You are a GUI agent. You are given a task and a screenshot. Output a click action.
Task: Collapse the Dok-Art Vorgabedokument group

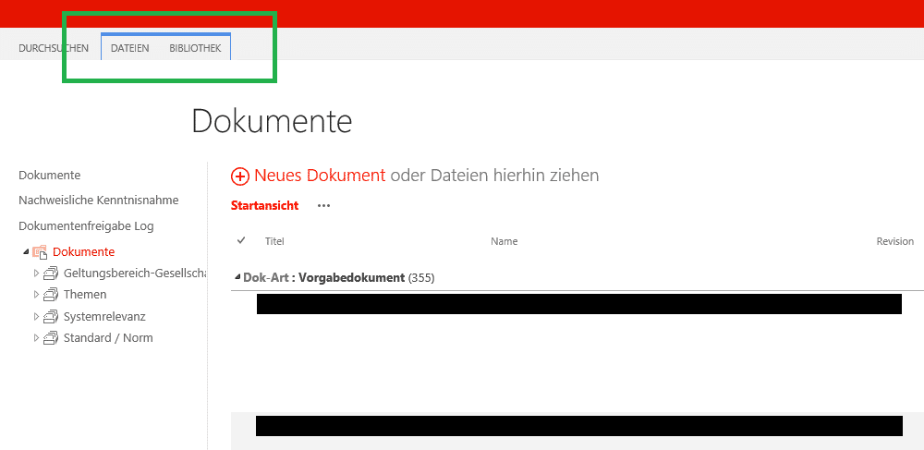(x=237, y=277)
